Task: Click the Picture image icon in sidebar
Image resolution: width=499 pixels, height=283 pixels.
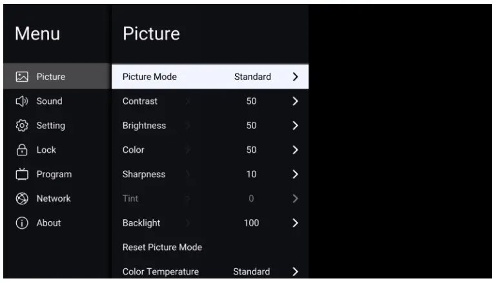Action: (21, 77)
